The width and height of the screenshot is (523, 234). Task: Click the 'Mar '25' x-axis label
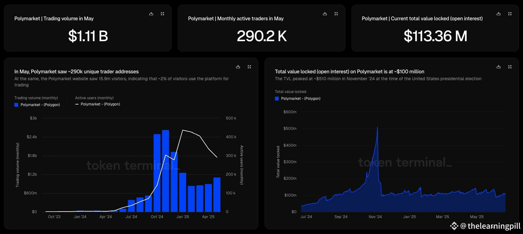[442, 217]
